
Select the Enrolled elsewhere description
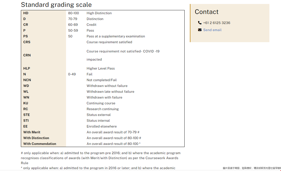102,126
